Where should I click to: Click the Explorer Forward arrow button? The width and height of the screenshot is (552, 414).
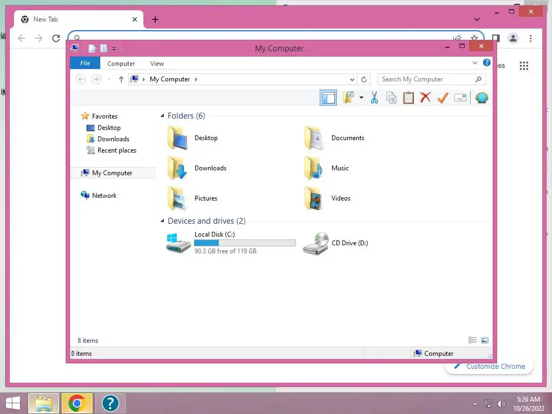[96, 79]
